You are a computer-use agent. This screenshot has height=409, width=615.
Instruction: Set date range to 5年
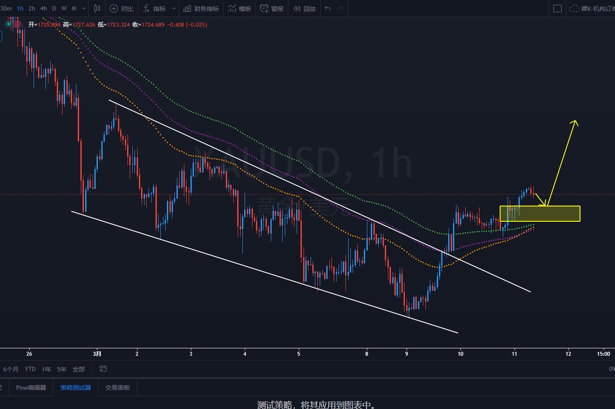coord(62,369)
